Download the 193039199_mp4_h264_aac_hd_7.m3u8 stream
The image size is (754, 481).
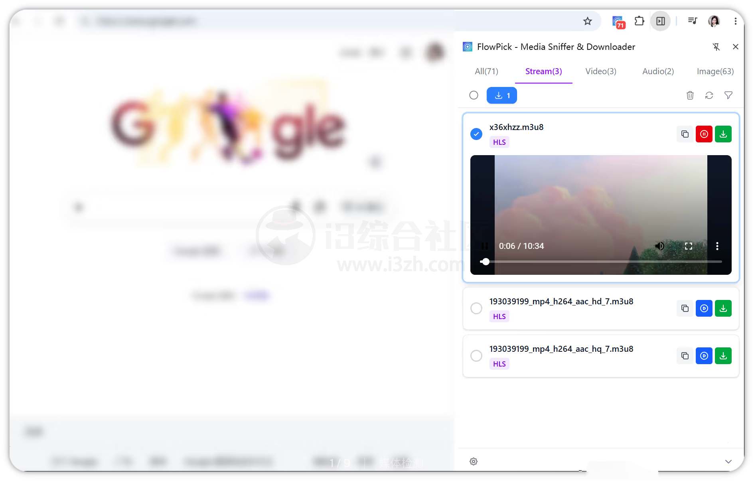coord(723,308)
